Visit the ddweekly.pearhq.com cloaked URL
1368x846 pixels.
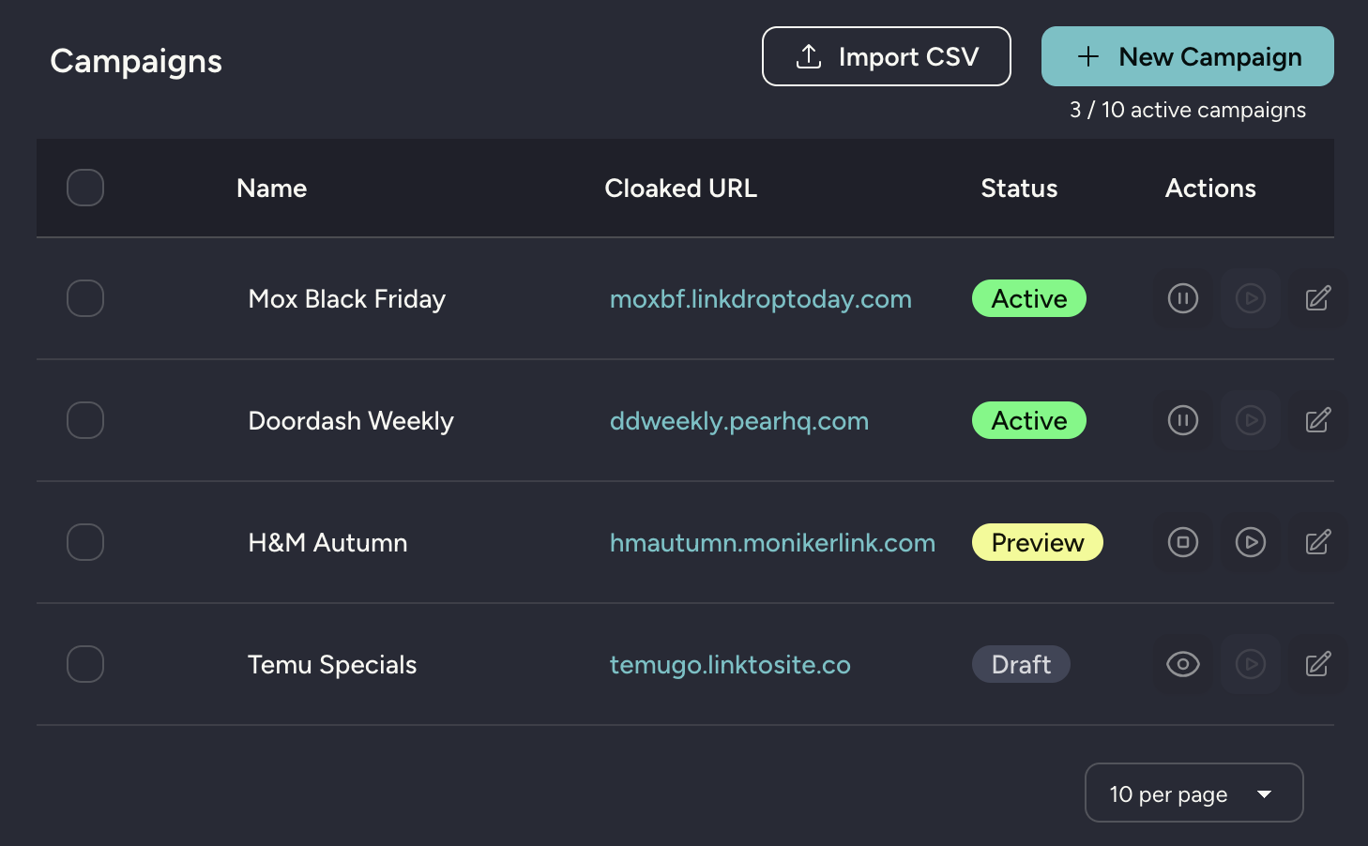738,420
